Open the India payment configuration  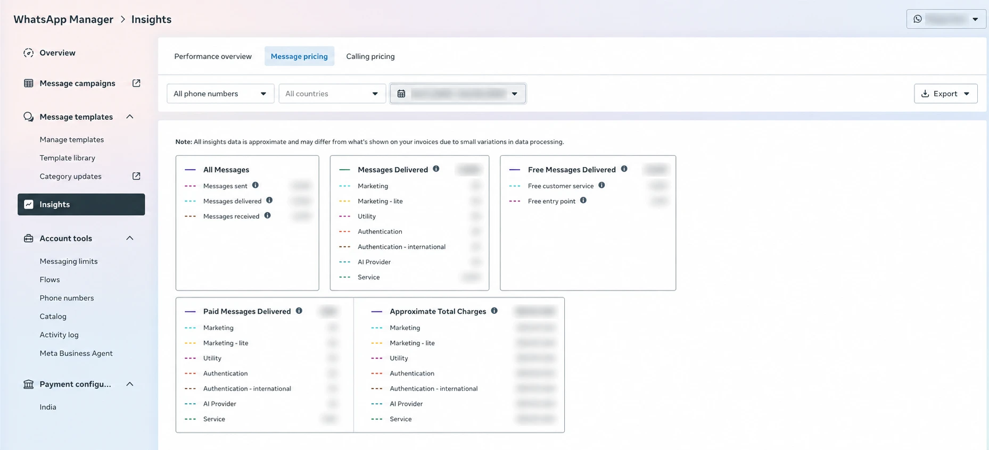[48, 407]
